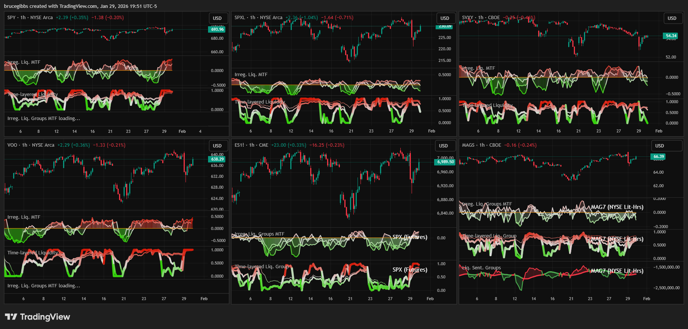Image resolution: width=688 pixels, height=329 pixels.
Task: Open the USD currency selector on SPXL chart
Action: (x=445, y=18)
